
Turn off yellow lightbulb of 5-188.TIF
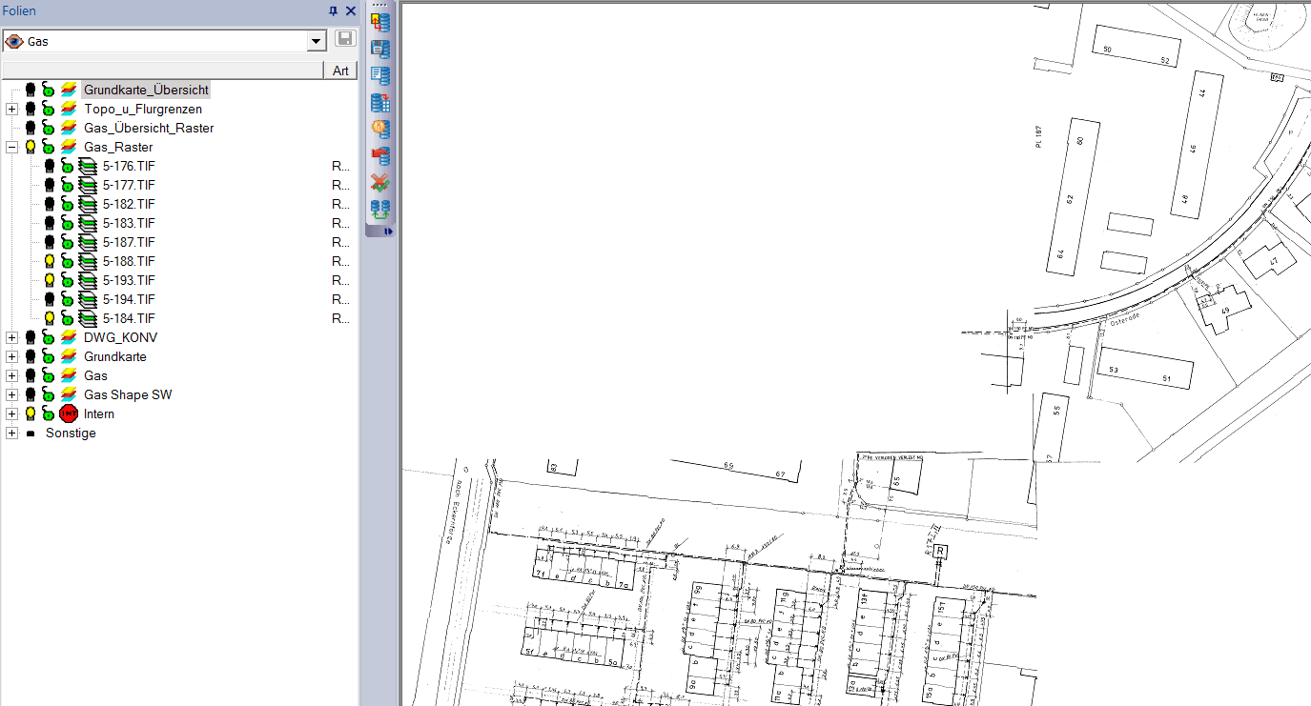click(50, 261)
